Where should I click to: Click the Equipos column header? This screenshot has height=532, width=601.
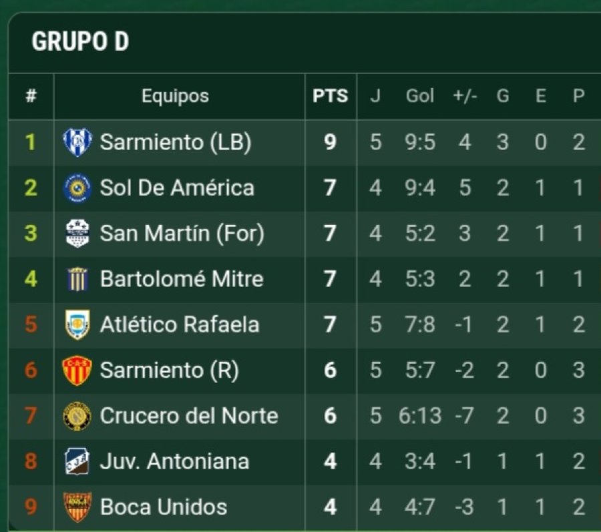pyautogui.click(x=175, y=96)
